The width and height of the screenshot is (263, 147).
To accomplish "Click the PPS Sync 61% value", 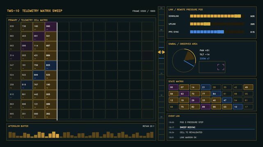I will pyautogui.click(x=252, y=32).
